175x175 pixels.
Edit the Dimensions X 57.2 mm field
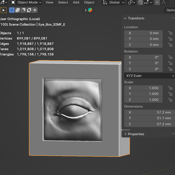[150, 112]
